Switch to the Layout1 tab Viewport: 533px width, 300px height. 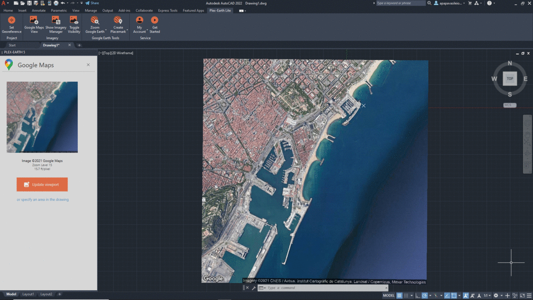28,294
